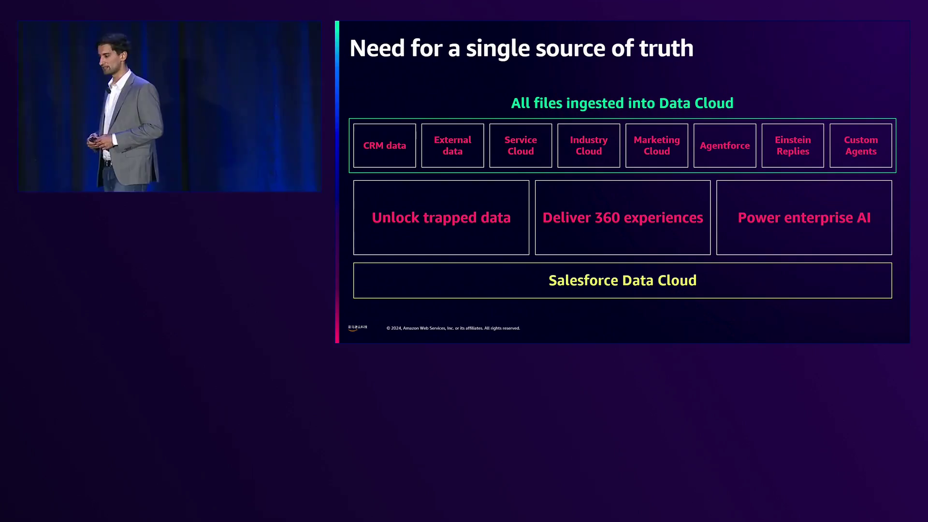Click the heading All files ingested into Data Cloud
Image resolution: width=928 pixels, height=522 pixels.
623,103
